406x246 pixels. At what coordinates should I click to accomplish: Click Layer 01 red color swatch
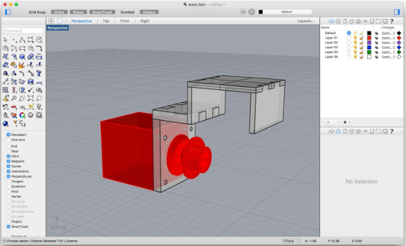coord(369,38)
